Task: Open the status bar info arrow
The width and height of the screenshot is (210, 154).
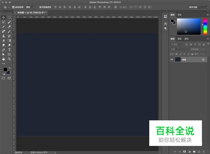Action: (x=55, y=152)
